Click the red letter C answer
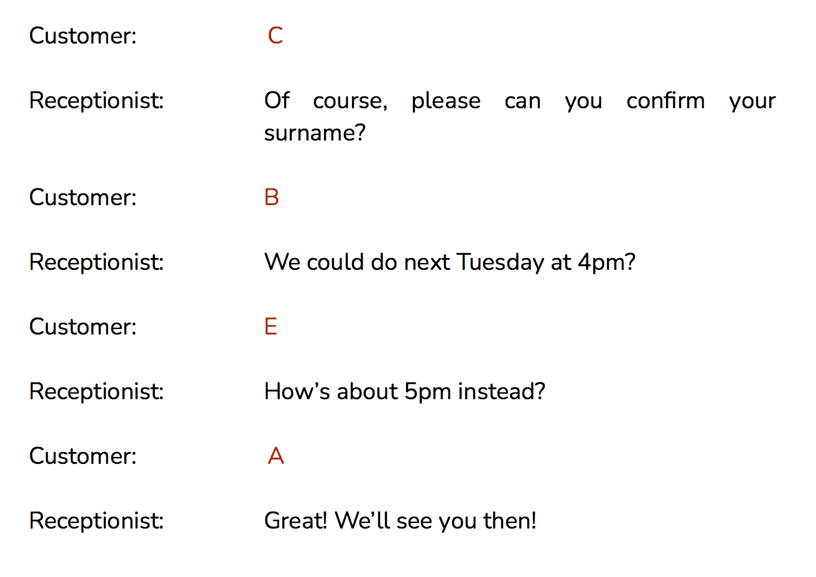 tap(276, 35)
